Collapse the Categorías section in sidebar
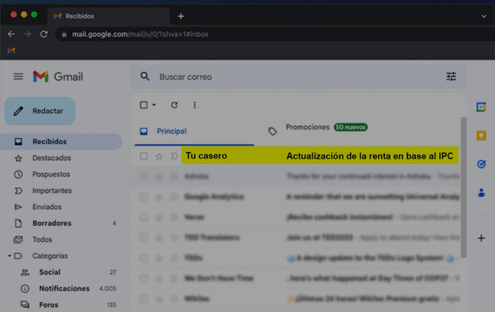495x312 pixels. click(10, 256)
